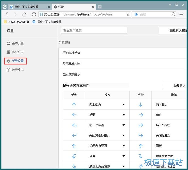
Task: Click 恢复默认 for the mouse gestures
Action: (x=175, y=85)
